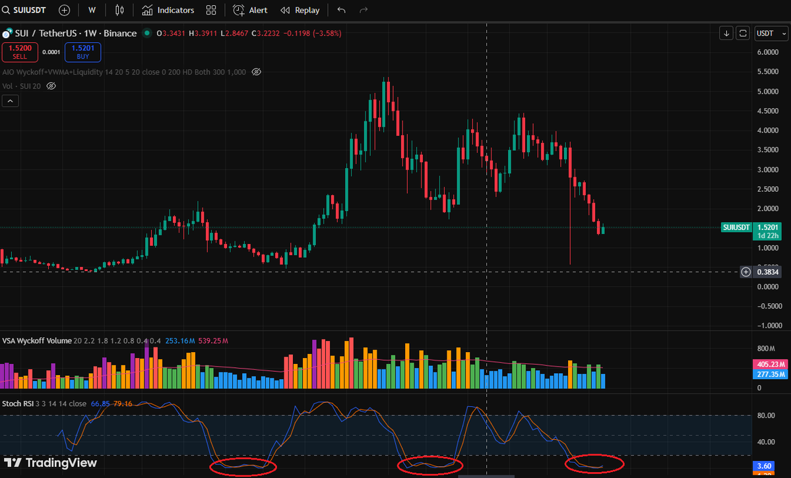
Task: Click the 800M volume axis label
Action: point(766,348)
